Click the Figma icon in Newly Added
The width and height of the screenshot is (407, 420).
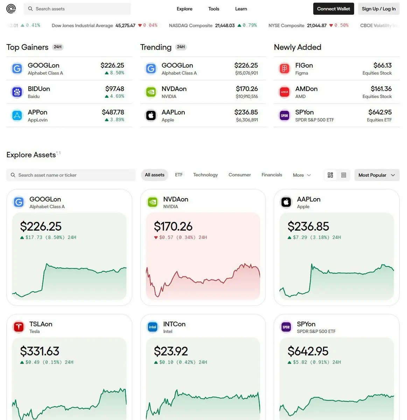coord(285,69)
